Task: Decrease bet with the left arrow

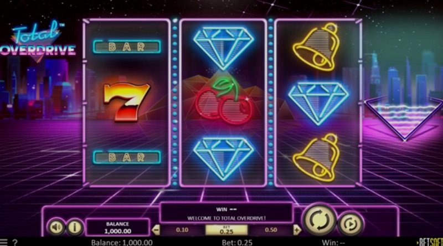Action: [156, 230]
